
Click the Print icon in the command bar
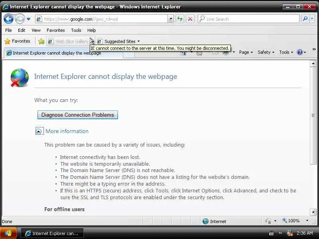[x=226, y=53]
